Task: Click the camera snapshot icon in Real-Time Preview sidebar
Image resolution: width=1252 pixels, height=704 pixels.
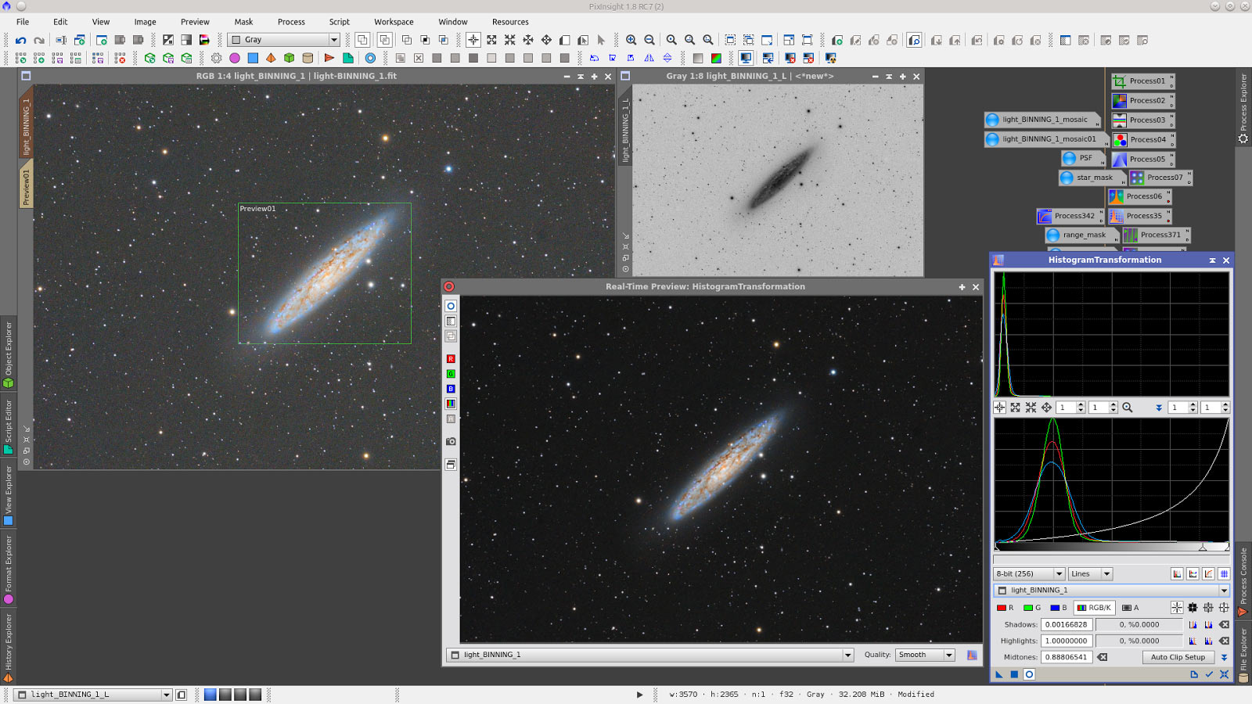Action: pos(450,441)
